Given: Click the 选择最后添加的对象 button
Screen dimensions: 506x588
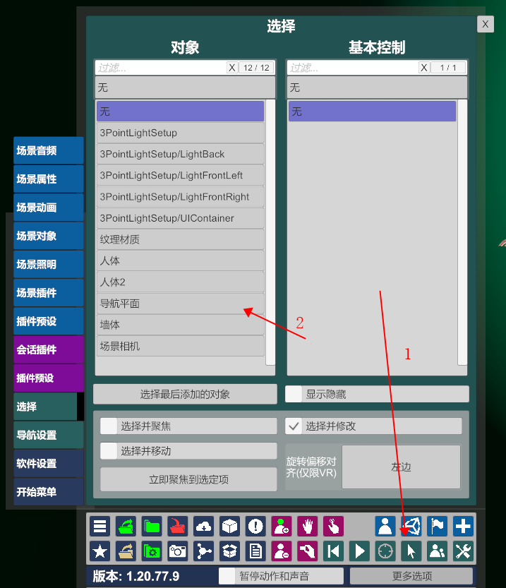Looking at the screenshot, I should click(185, 394).
